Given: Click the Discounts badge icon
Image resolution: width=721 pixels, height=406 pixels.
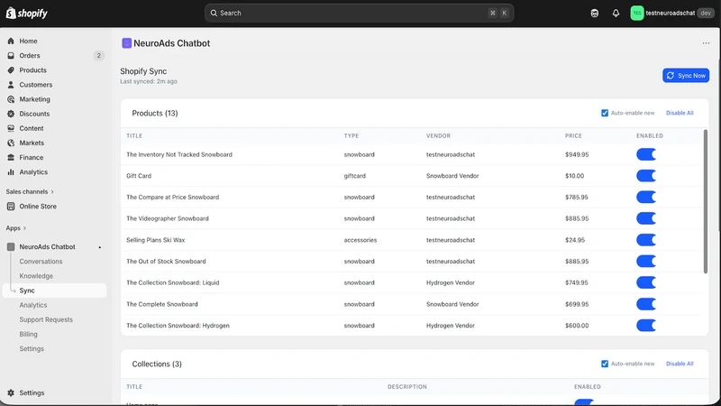Looking at the screenshot, I should tap(11, 114).
